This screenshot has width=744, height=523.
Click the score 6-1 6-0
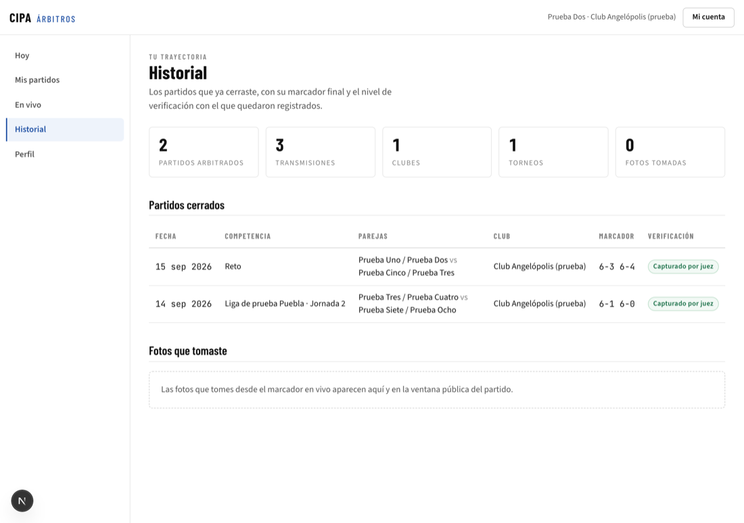617,304
